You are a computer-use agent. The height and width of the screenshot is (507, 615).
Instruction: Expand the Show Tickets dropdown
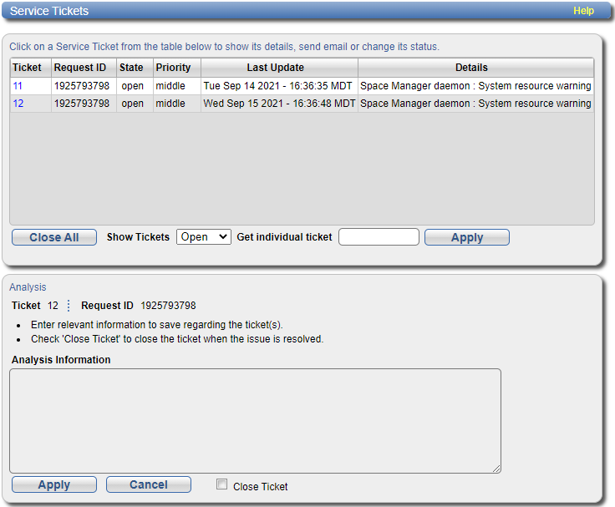(203, 237)
